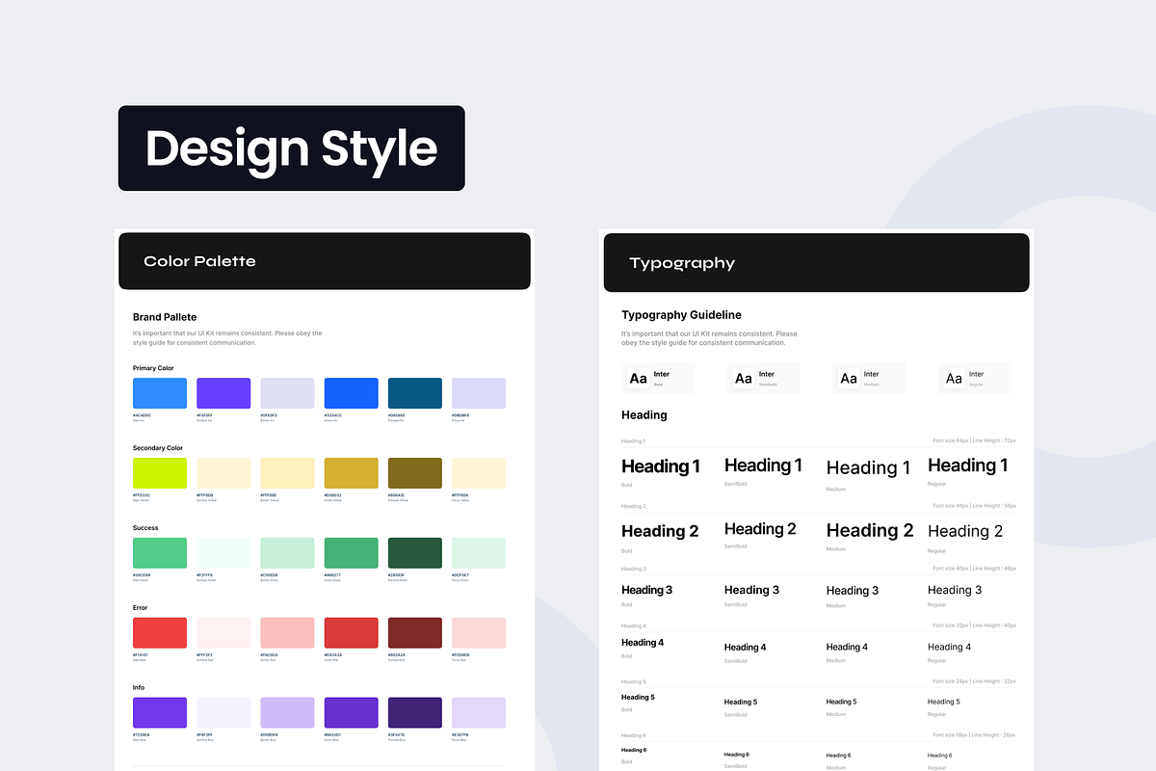Pick the Main lime swatch in Secondary Color row

160,473
